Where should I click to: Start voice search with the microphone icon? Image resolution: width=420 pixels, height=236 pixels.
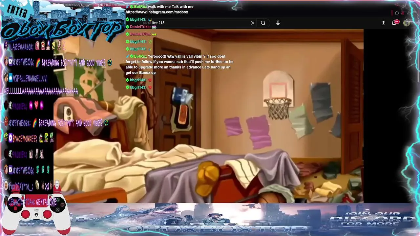point(278,23)
